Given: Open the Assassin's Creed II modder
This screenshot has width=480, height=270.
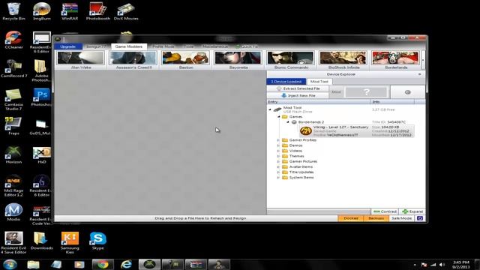Looking at the screenshot, I should [133, 60].
